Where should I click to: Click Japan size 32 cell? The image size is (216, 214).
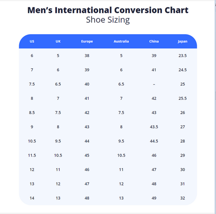pos(183,198)
